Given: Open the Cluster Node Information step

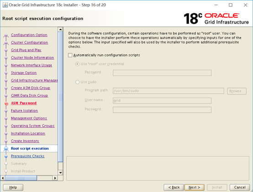Looking at the screenshot, I should [x=32, y=57].
